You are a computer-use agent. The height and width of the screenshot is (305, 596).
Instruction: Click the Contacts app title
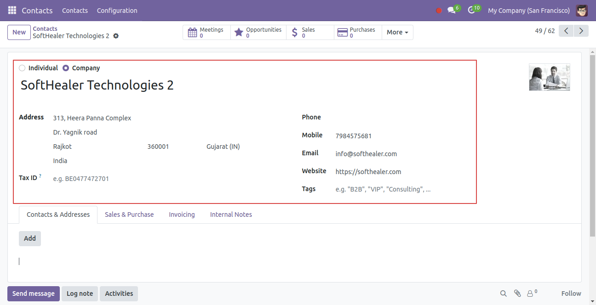[37, 10]
